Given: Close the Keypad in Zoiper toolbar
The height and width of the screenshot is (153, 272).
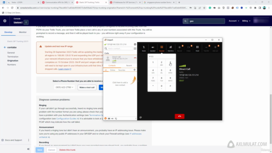Looking at the screenshot, I should (x=161, y=48).
